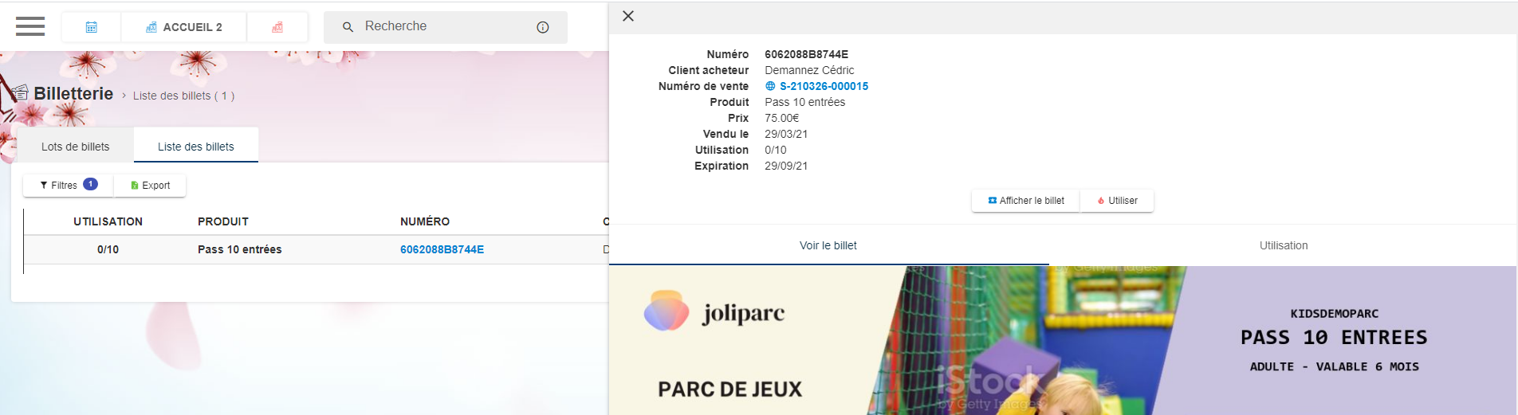Open the hamburger main menu
This screenshot has height=415, width=1518.
coord(30,26)
